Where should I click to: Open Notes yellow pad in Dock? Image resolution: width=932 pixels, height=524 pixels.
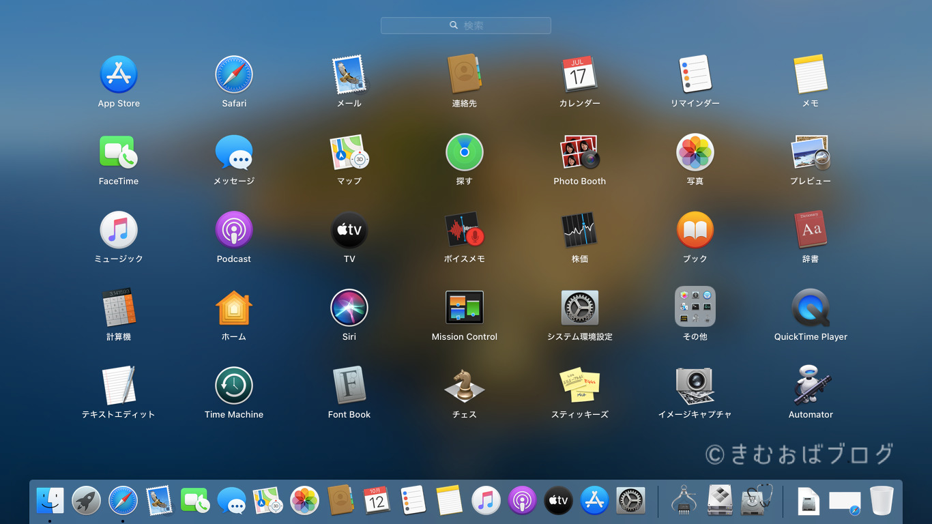point(450,501)
